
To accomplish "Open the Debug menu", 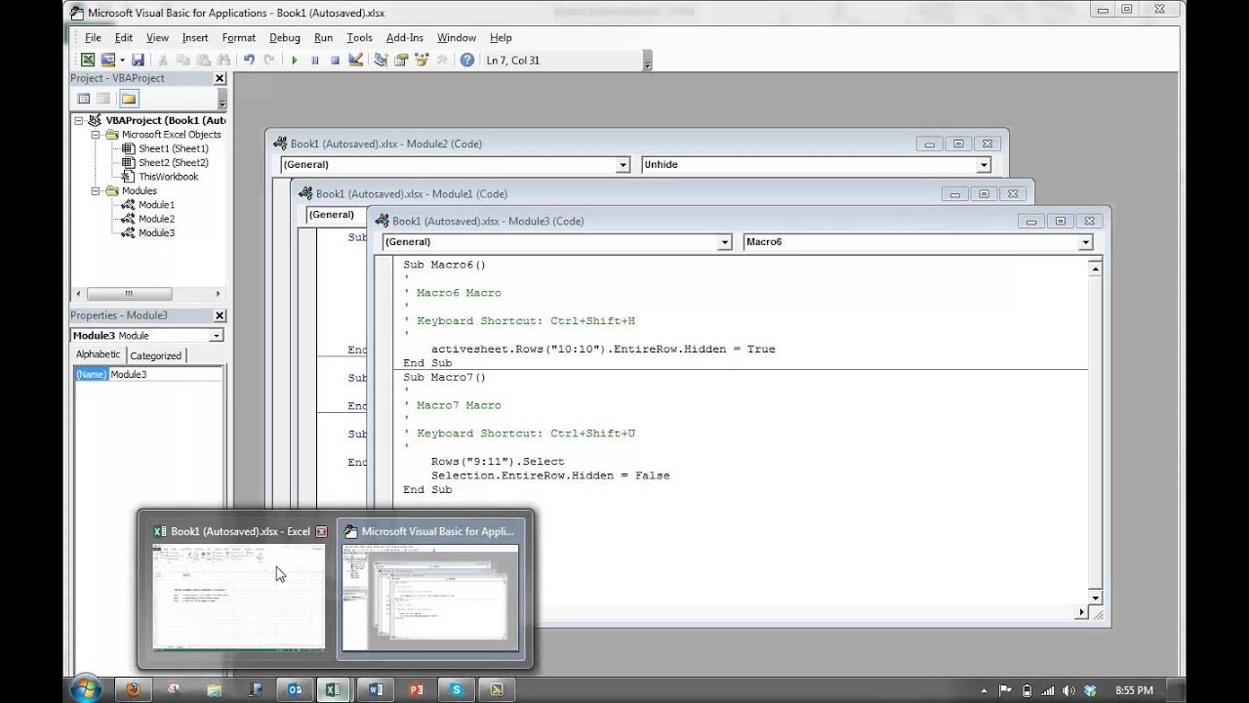I will [x=285, y=38].
